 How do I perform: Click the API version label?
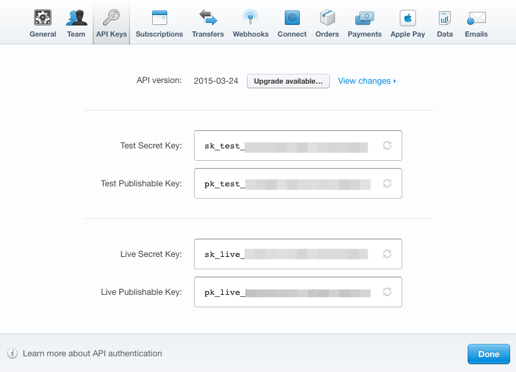click(x=159, y=80)
